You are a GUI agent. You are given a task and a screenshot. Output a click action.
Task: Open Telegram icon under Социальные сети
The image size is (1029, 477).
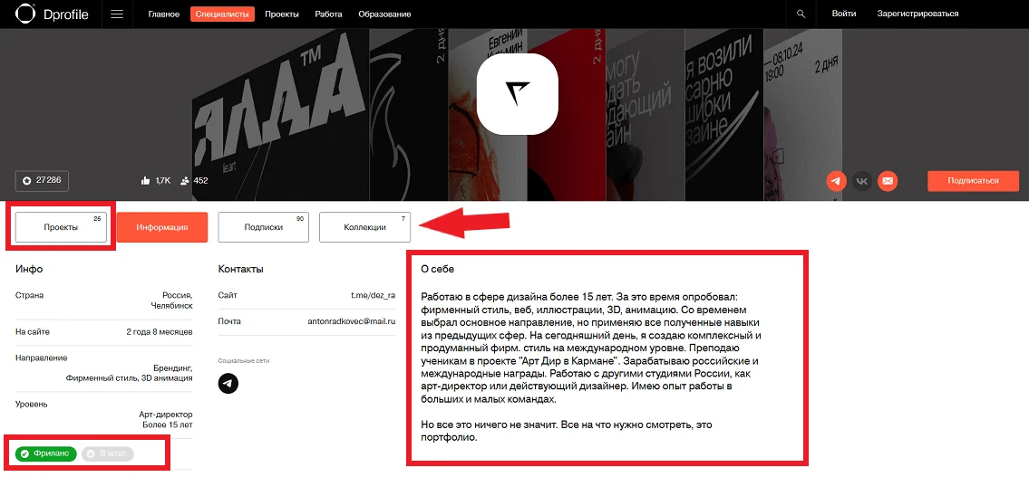click(x=228, y=383)
